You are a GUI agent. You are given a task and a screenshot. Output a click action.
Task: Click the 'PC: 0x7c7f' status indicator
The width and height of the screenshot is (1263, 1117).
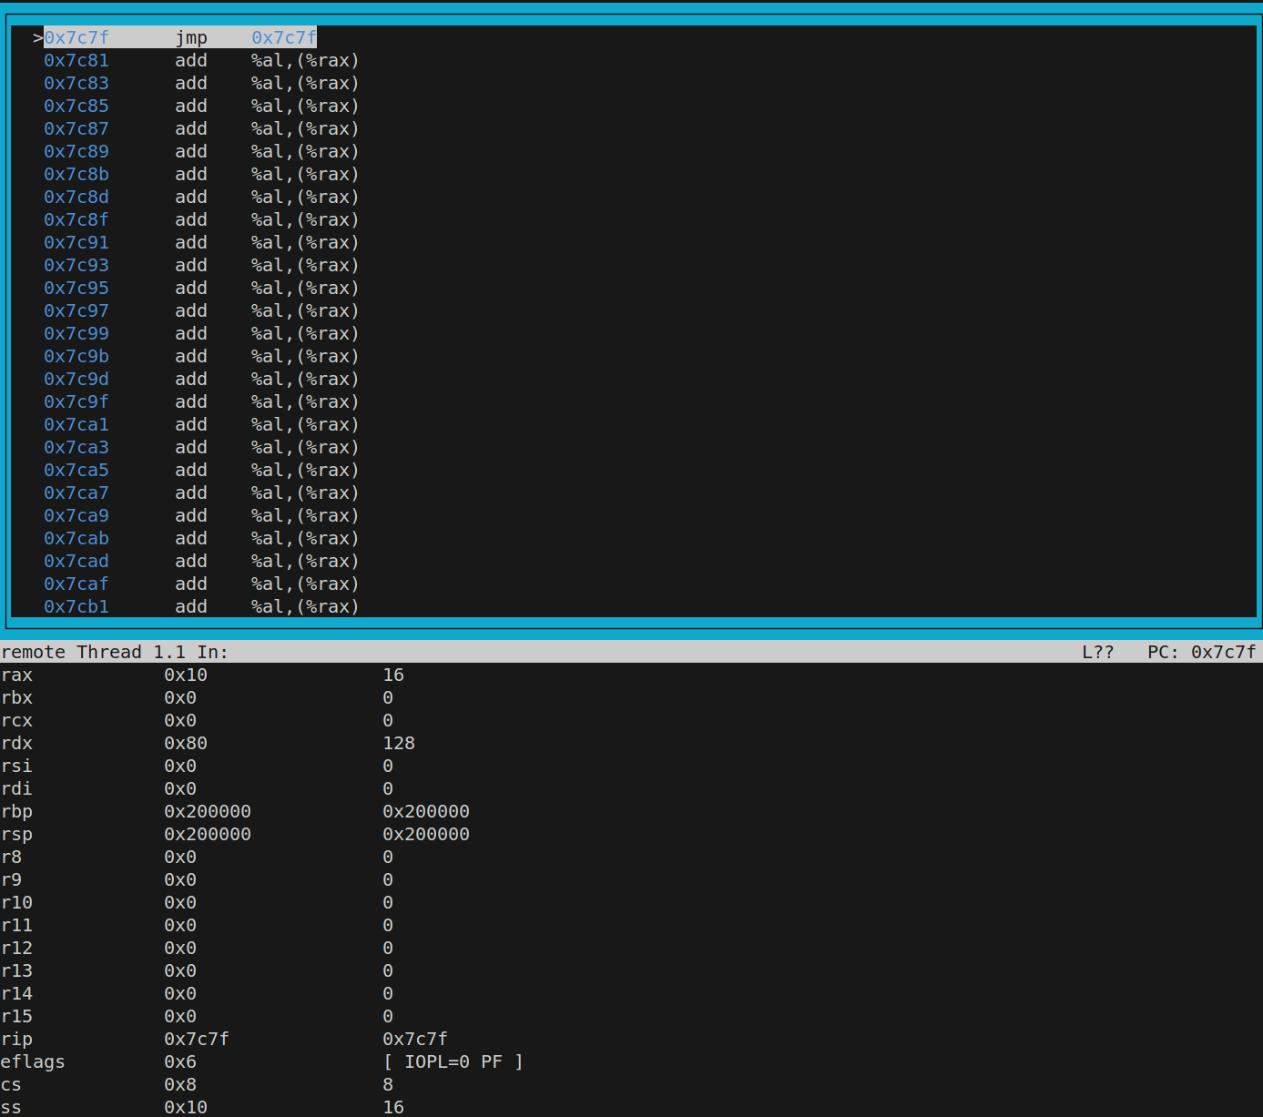point(1202,652)
